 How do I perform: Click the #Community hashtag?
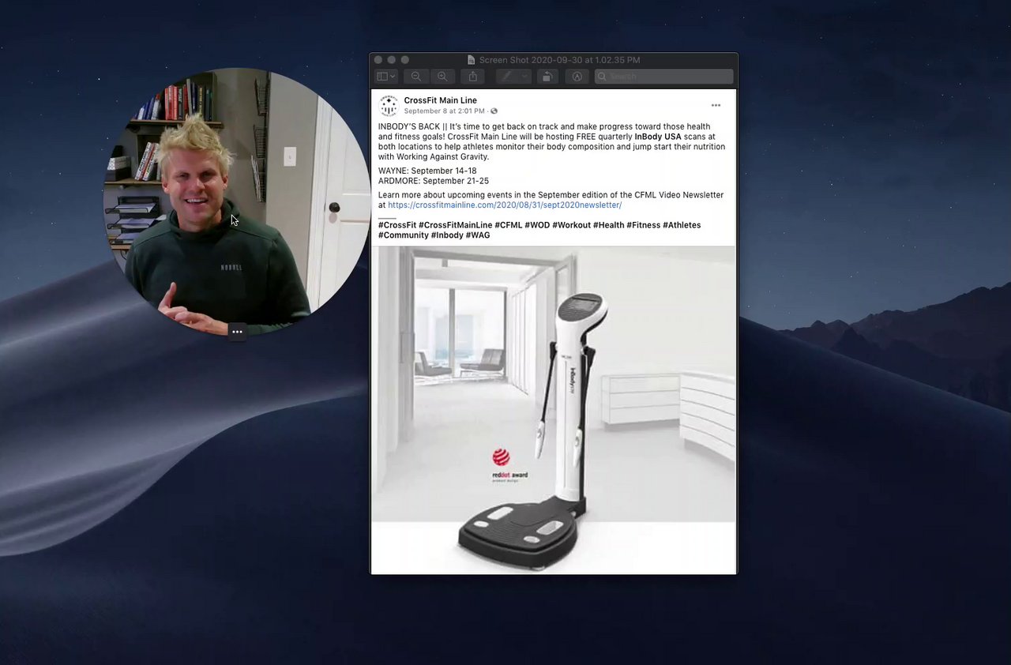click(404, 235)
